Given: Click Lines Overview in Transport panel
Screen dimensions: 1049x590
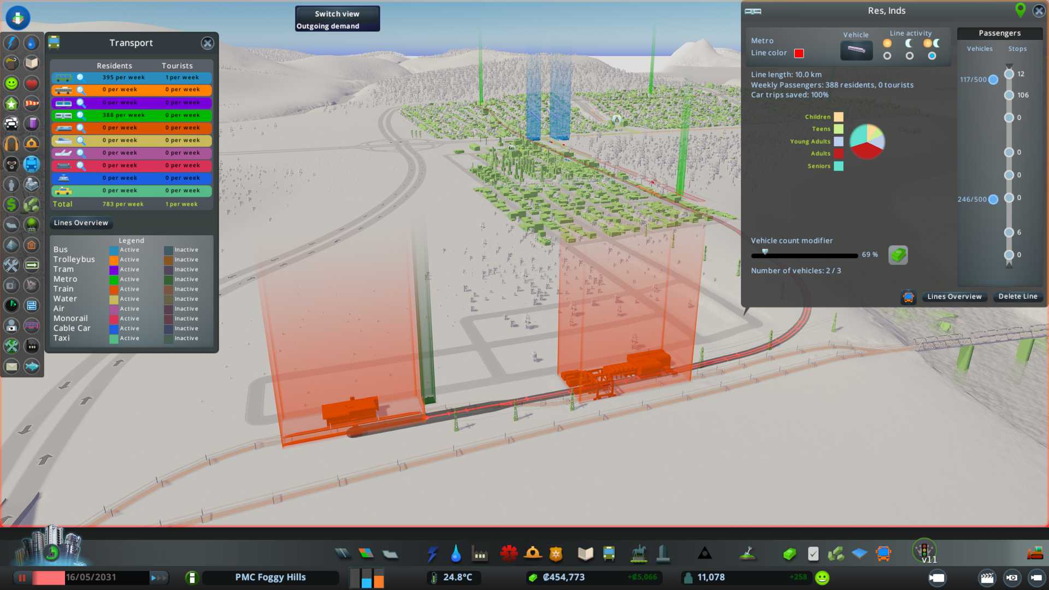Looking at the screenshot, I should [x=81, y=223].
